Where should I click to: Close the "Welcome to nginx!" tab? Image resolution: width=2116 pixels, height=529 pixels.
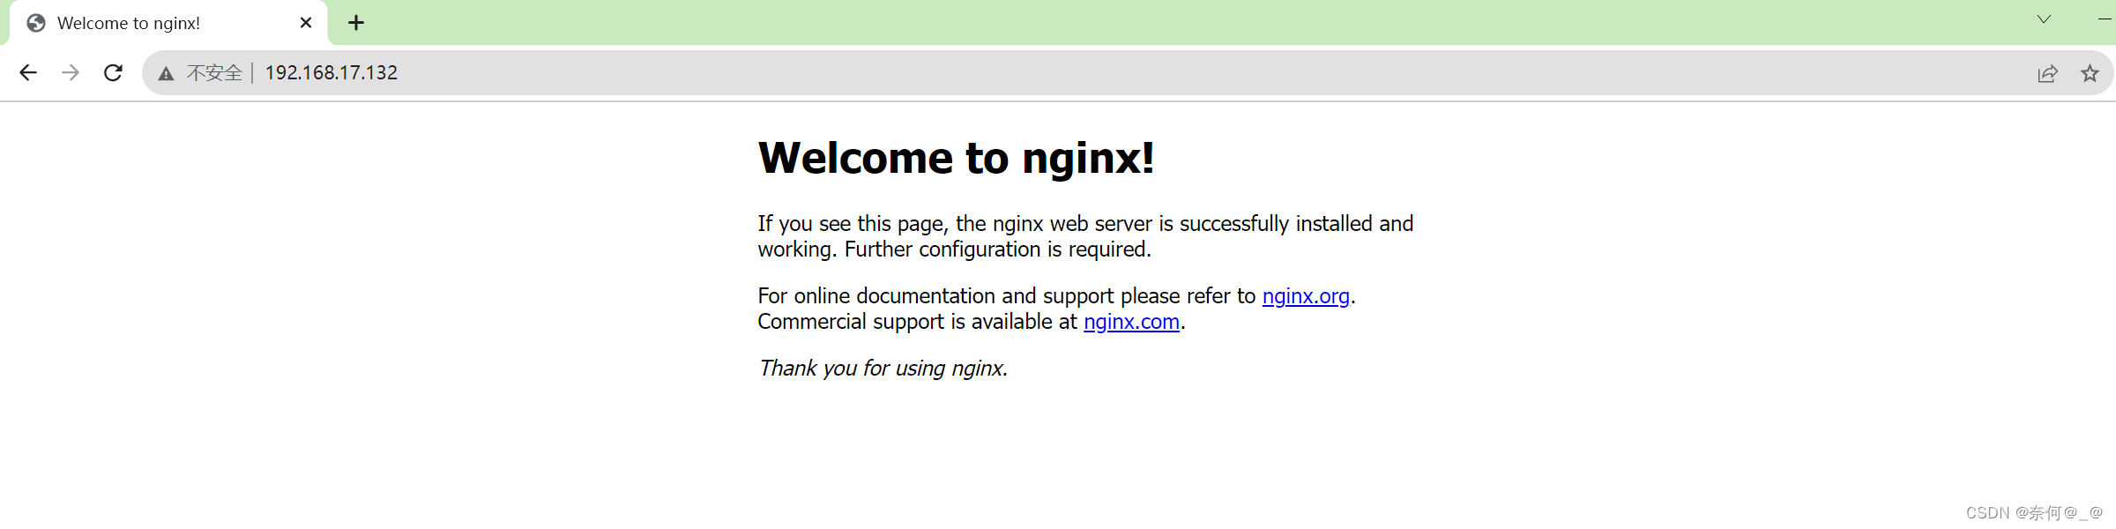coord(305,22)
